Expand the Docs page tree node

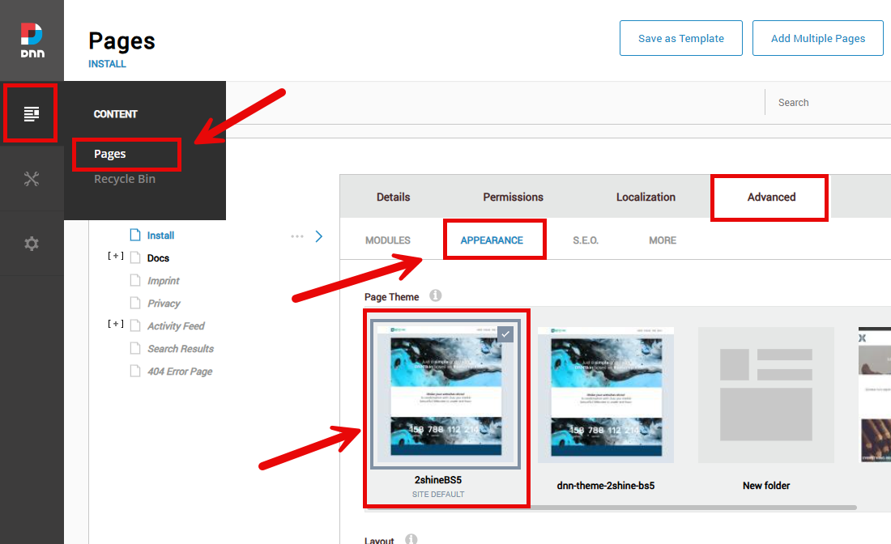(x=116, y=257)
